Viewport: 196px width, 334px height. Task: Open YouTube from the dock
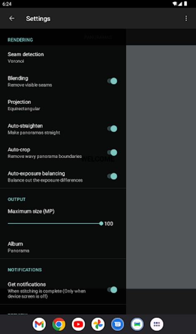[x=78, y=324]
